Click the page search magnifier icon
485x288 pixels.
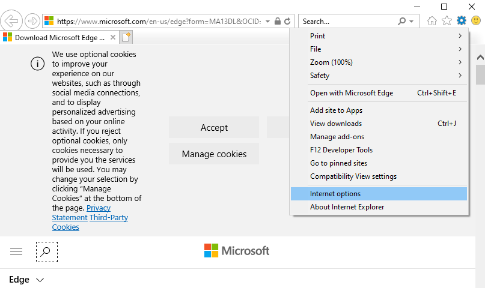point(47,252)
